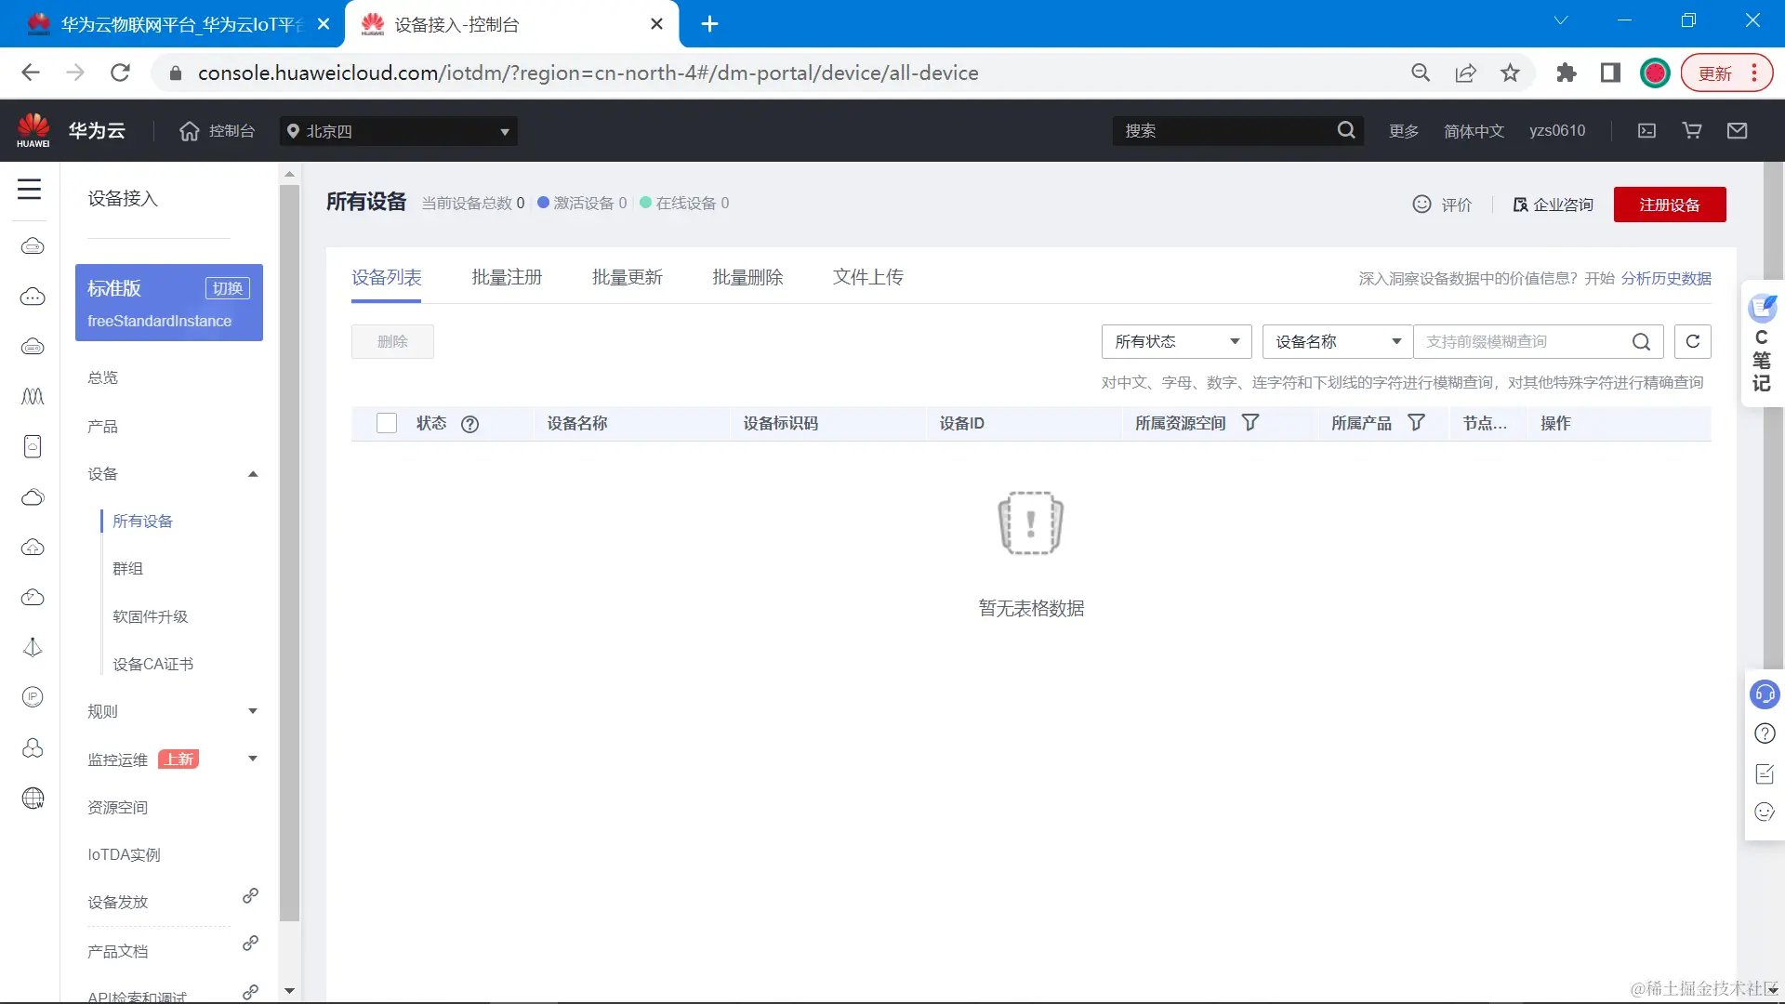Click the CLI terminal icon in top bar

point(1646,130)
